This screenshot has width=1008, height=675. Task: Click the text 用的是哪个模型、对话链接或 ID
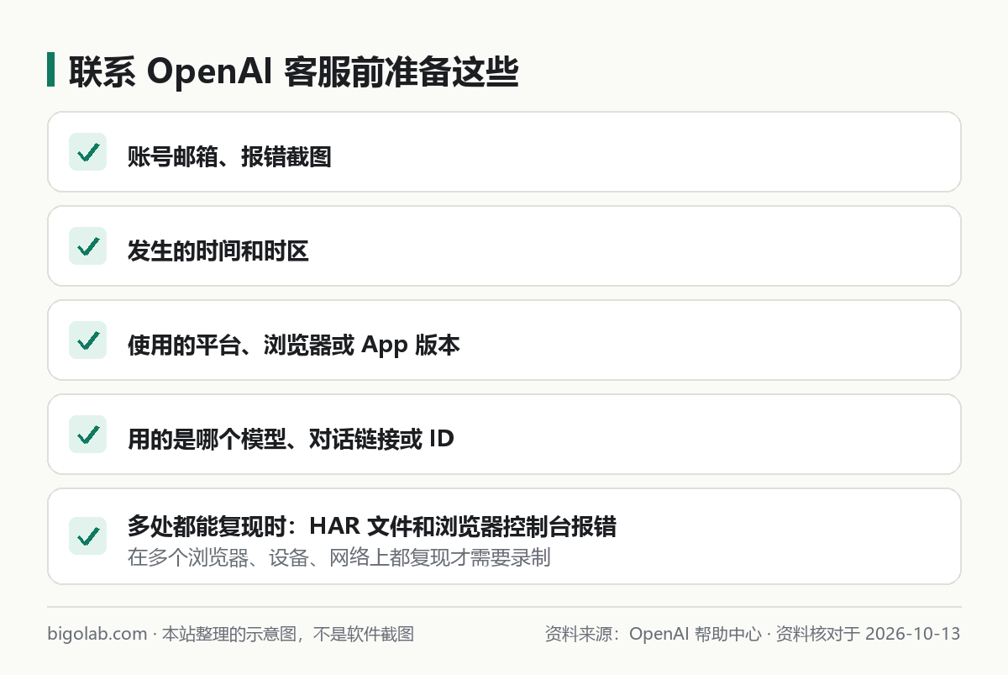[x=291, y=439]
